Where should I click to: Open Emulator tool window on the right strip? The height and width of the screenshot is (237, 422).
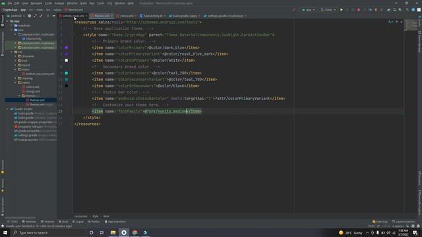[x=419, y=178]
